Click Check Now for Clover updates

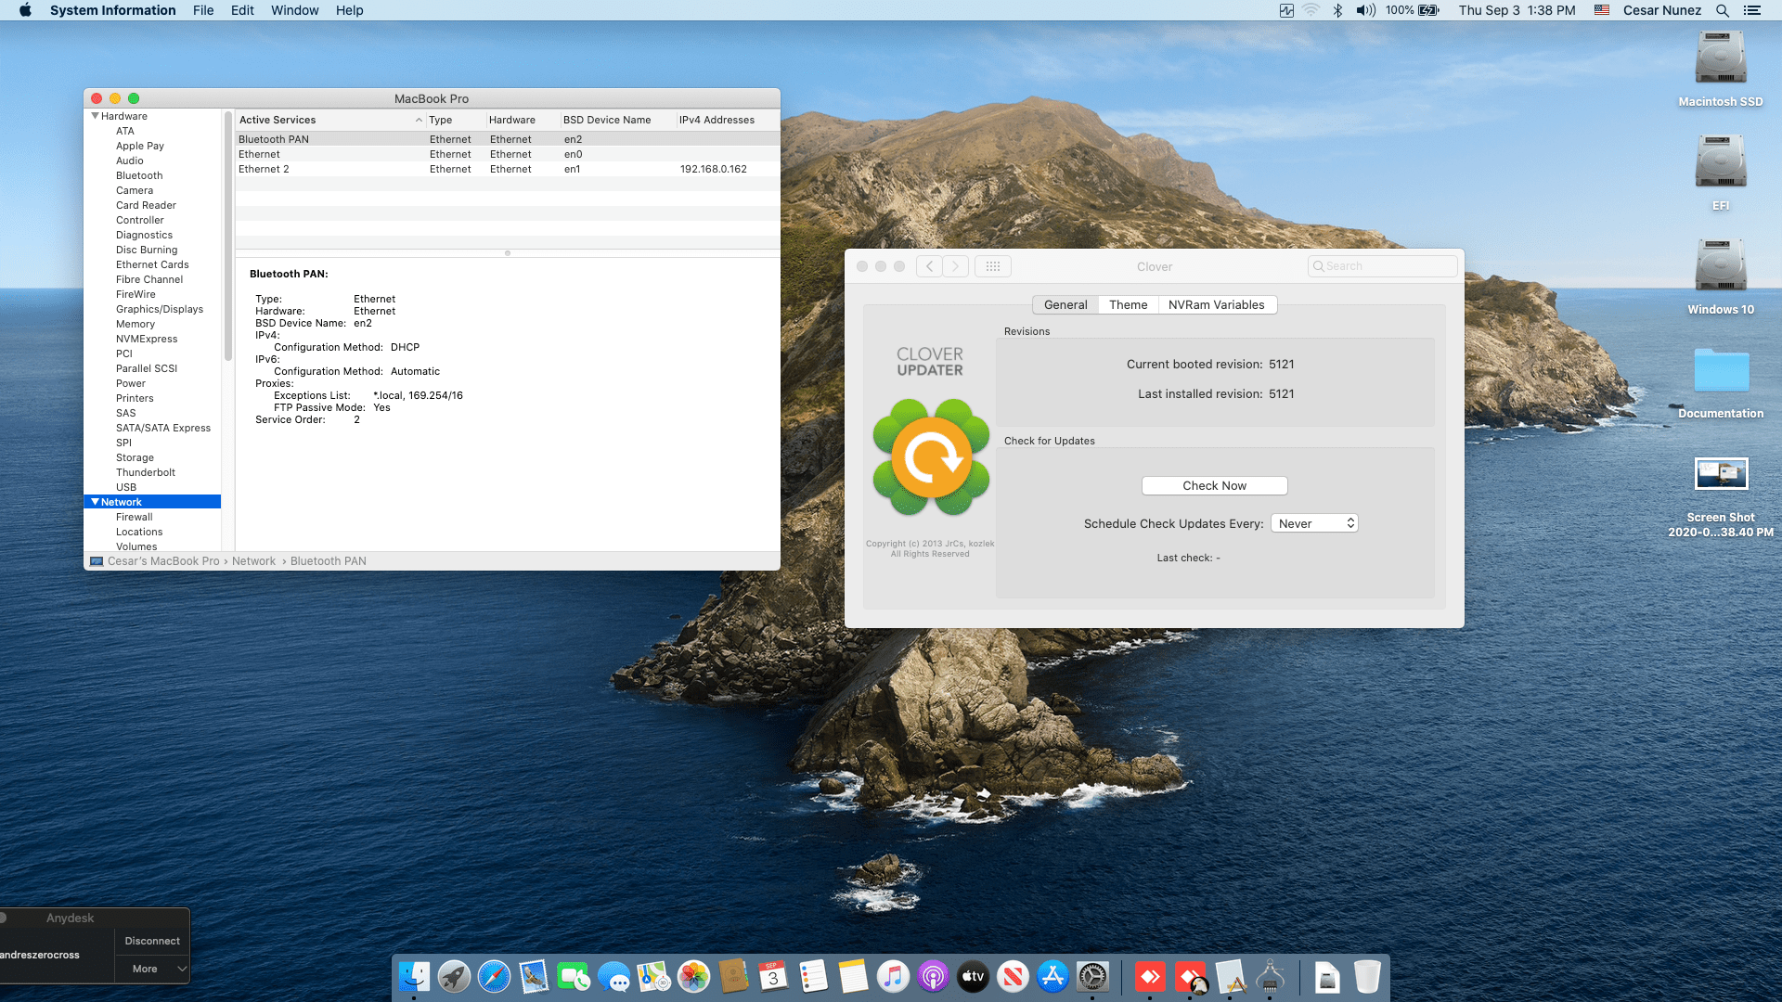coord(1214,485)
